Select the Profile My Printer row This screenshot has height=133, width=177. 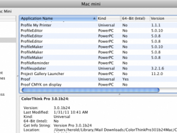pyautogui.click(x=98, y=25)
